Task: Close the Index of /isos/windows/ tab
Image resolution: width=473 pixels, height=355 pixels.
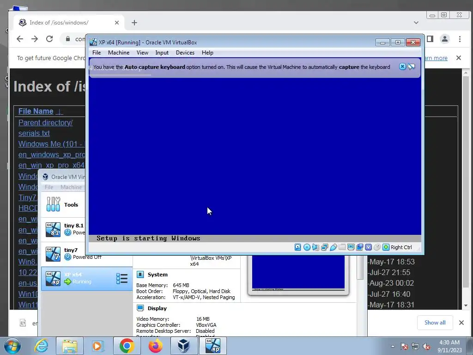Action: point(117,23)
